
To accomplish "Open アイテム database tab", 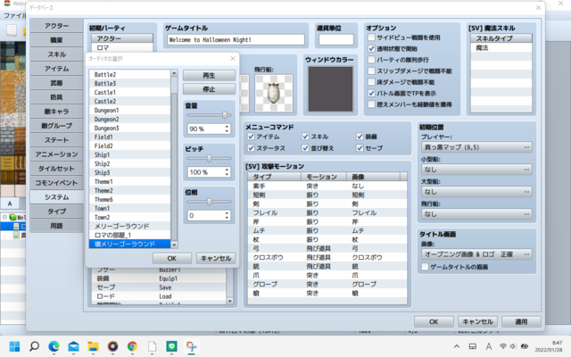I will 56,69.
